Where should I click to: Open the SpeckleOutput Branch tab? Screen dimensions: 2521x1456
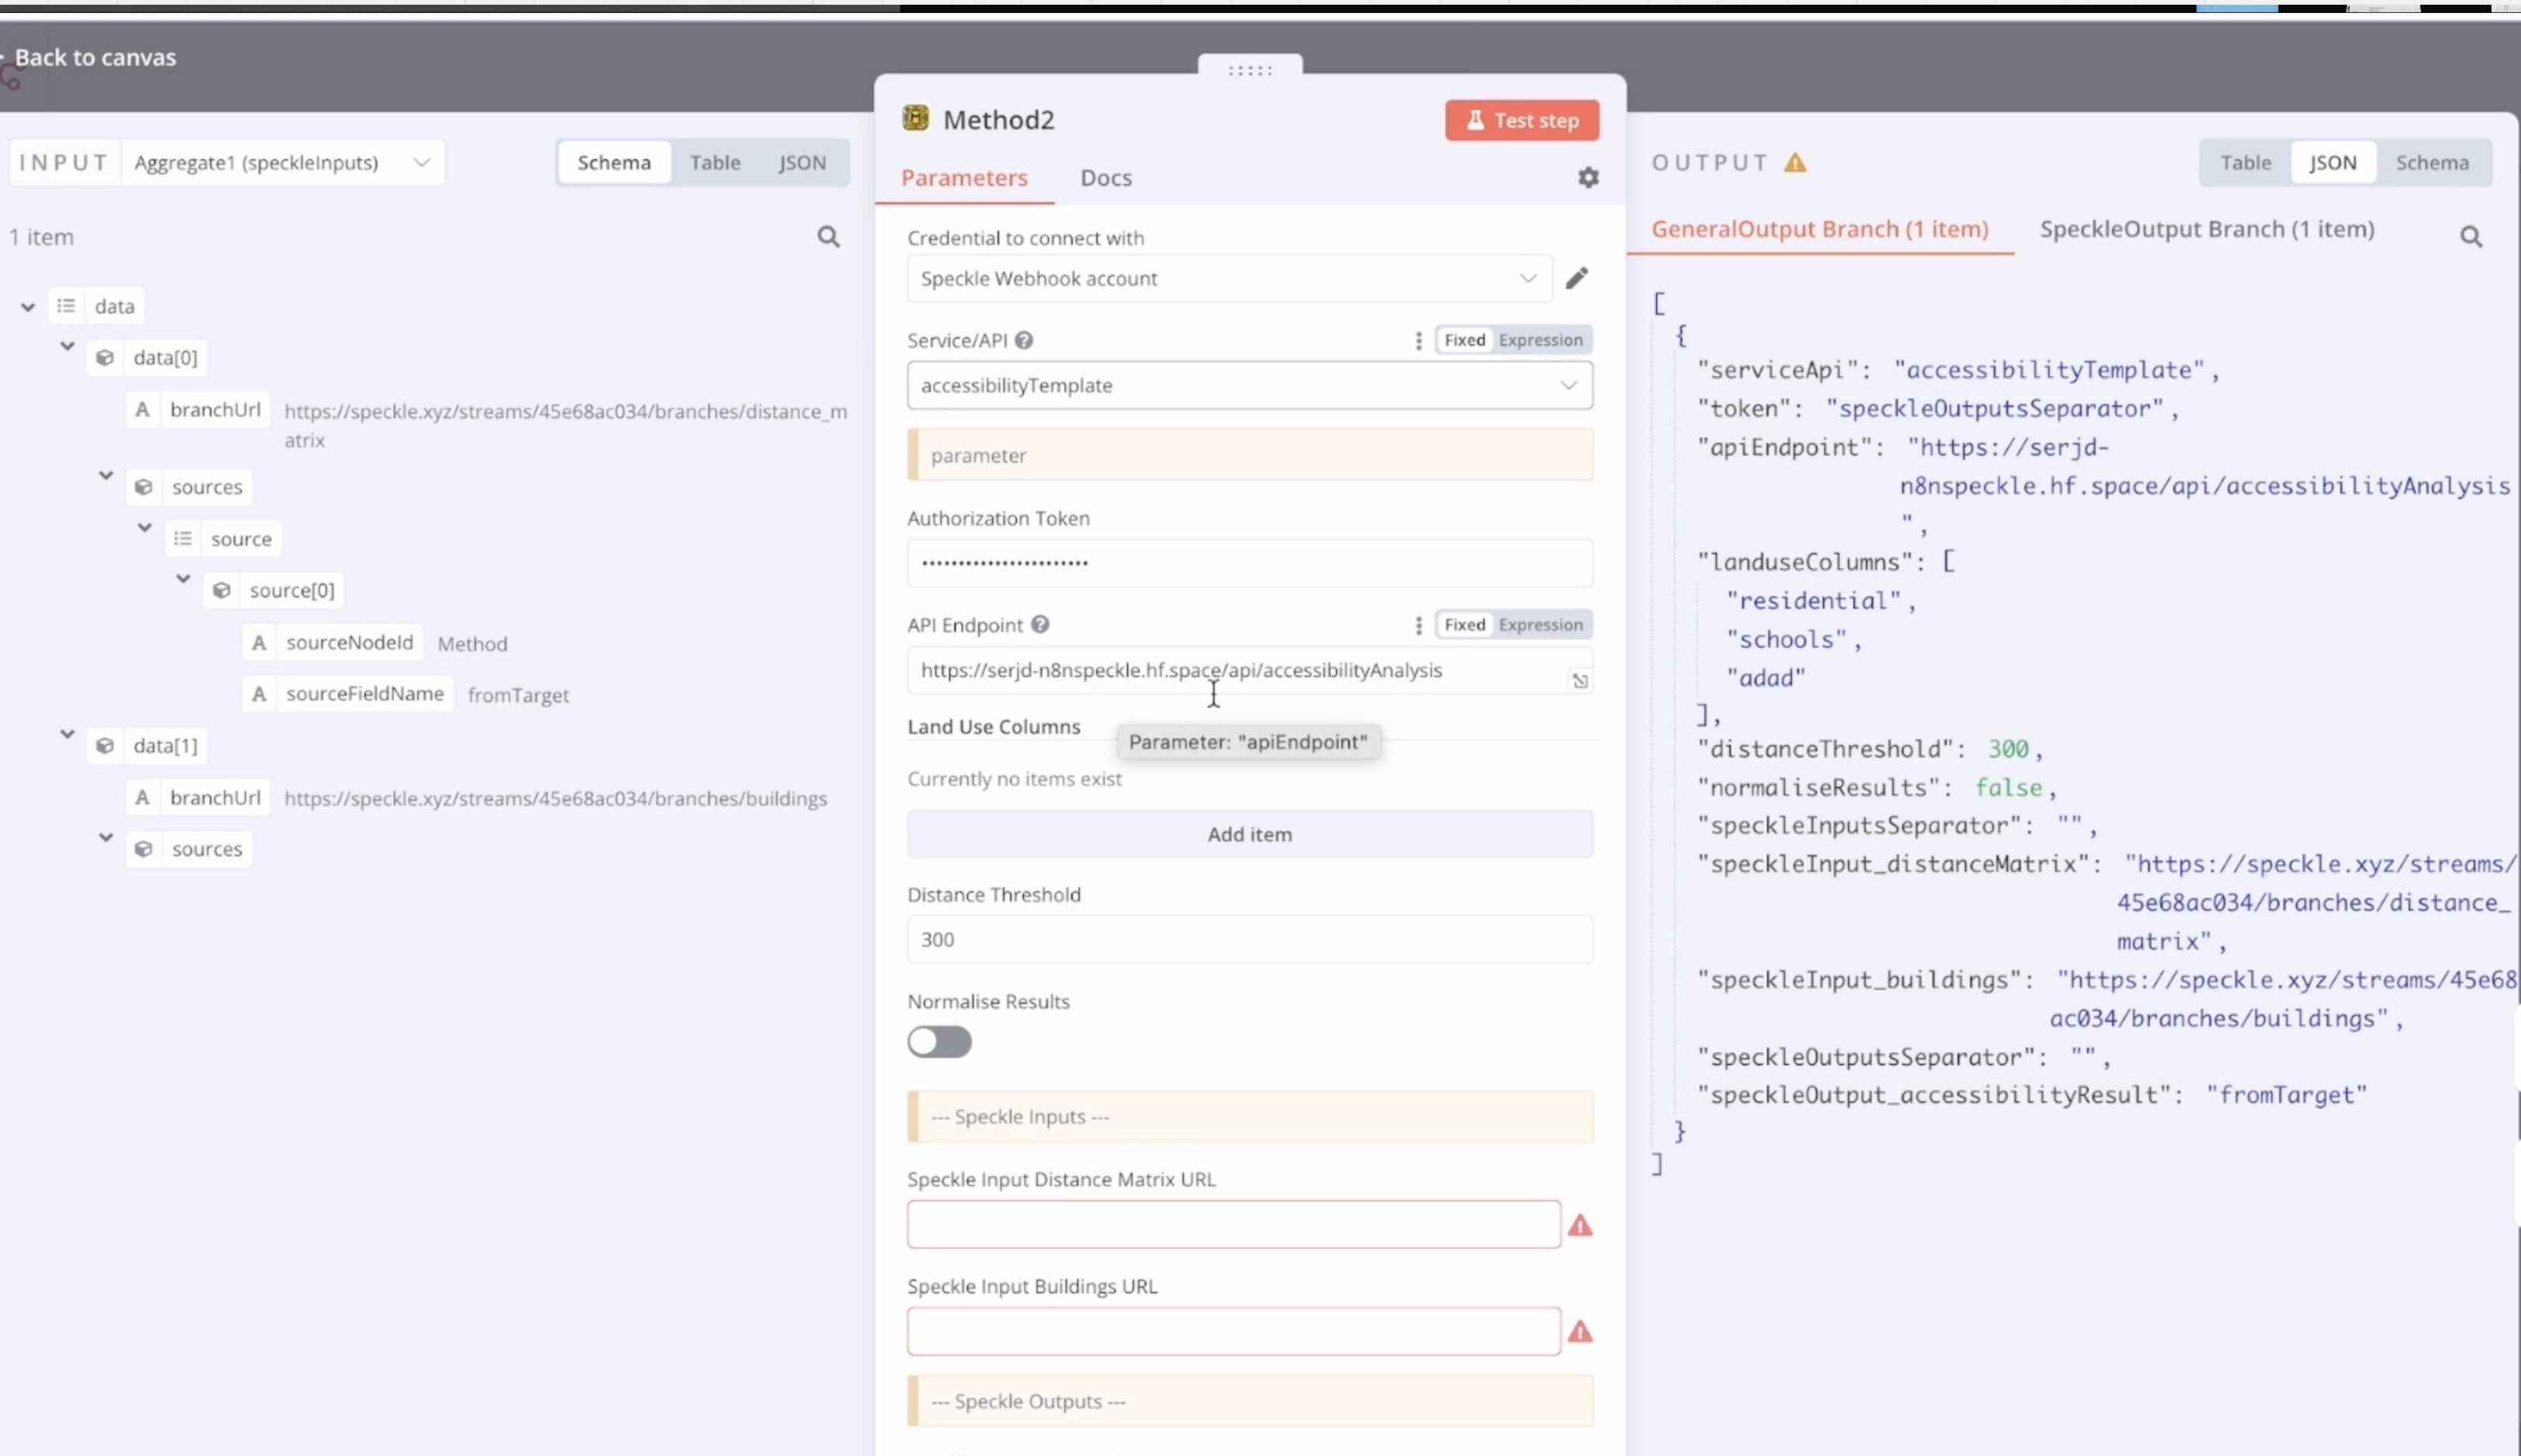click(x=2206, y=229)
